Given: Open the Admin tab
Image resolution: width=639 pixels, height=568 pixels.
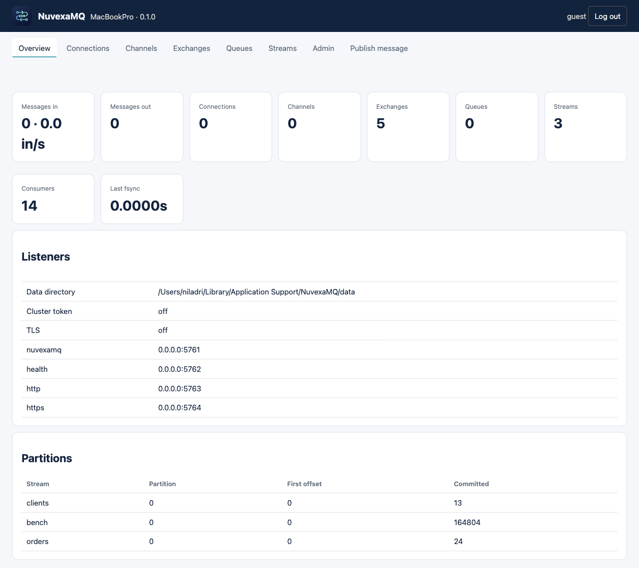Looking at the screenshot, I should (x=323, y=48).
